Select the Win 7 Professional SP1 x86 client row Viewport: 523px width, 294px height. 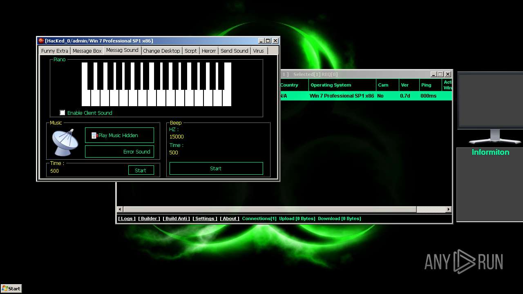[366, 96]
